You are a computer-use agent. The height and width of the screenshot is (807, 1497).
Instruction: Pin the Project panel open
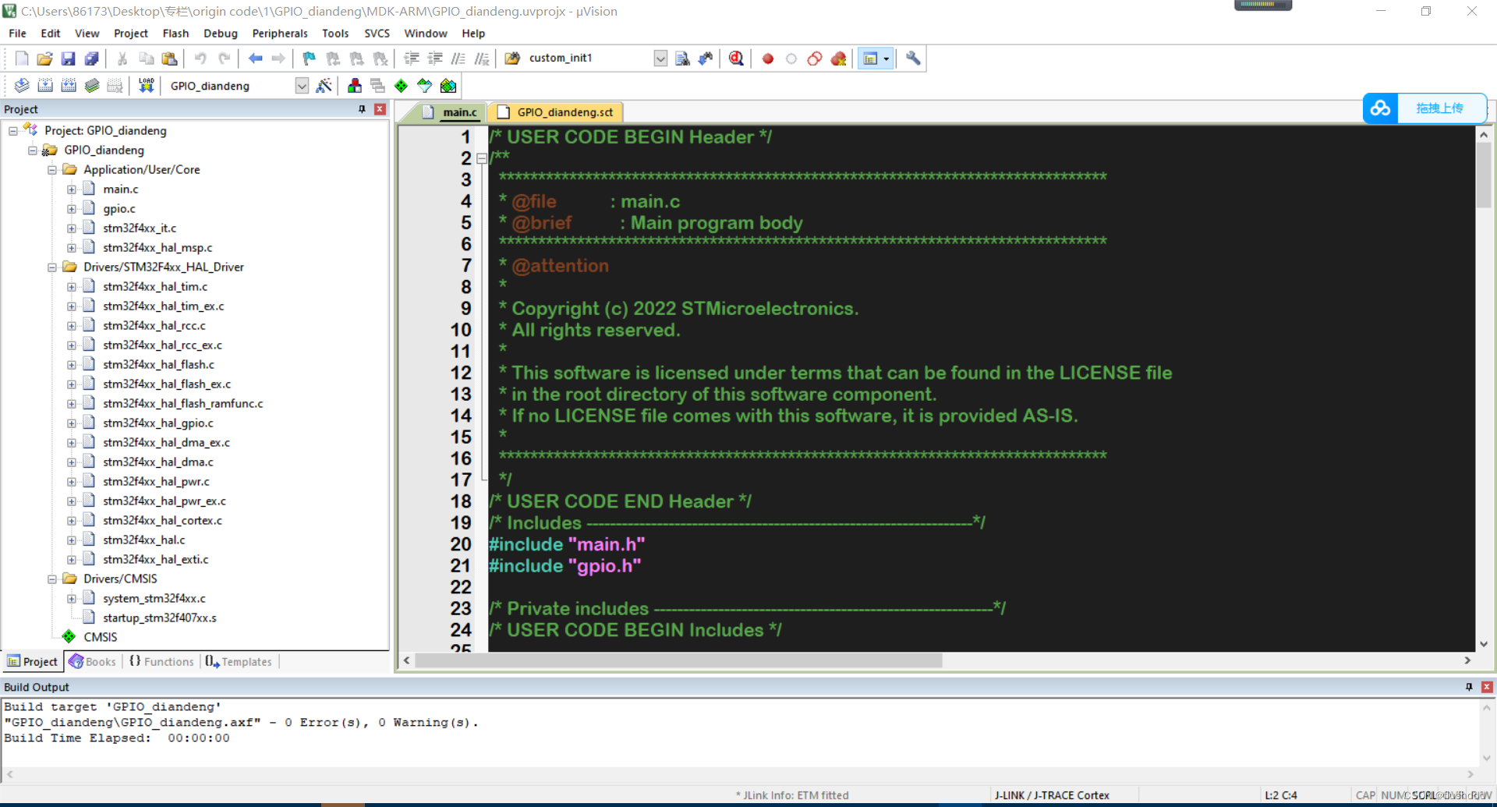[x=360, y=109]
